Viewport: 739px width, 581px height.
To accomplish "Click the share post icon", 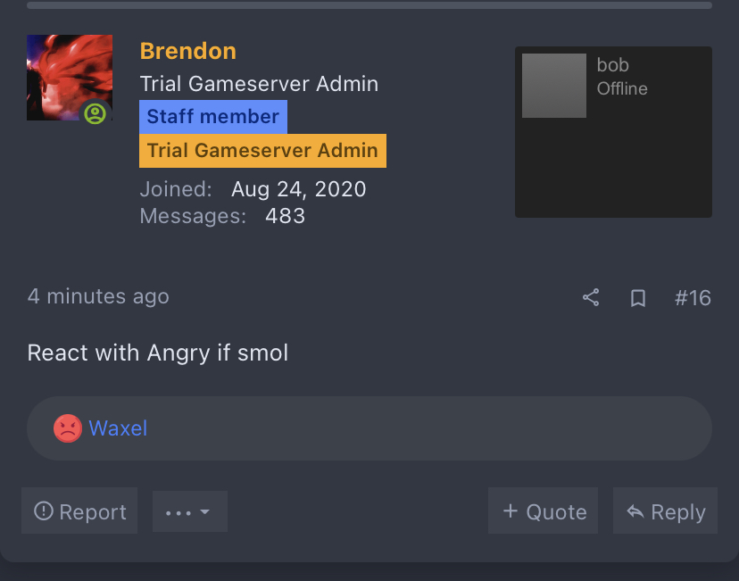I will pos(591,297).
